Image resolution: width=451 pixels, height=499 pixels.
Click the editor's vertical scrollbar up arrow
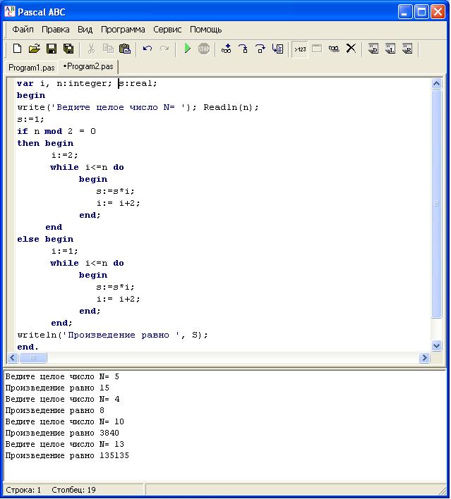click(436, 84)
